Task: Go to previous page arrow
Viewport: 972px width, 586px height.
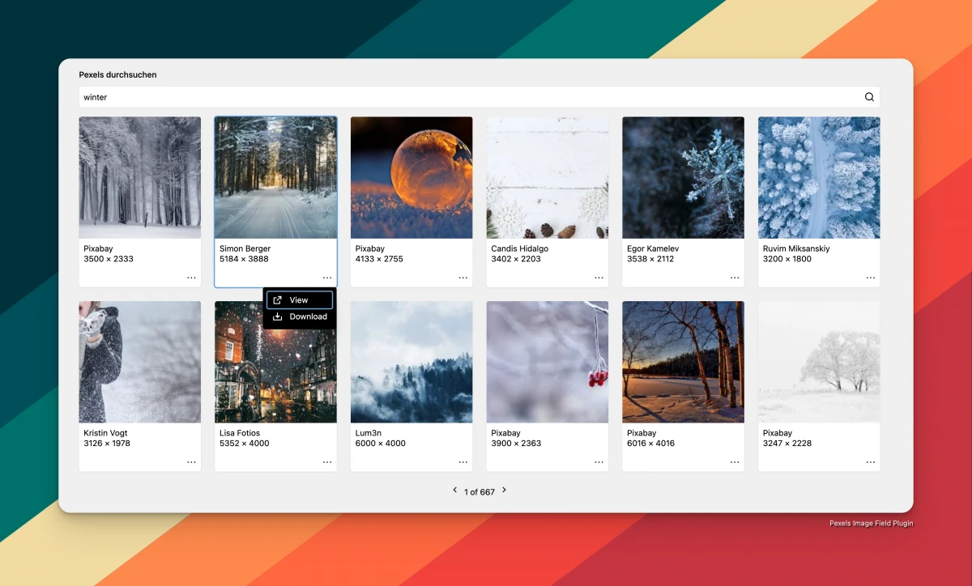Action: click(454, 490)
